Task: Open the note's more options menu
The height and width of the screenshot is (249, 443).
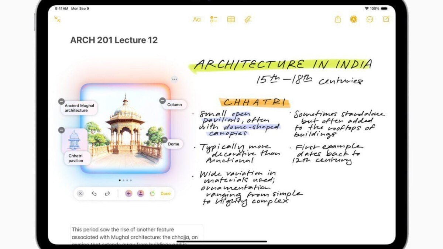Action: pyautogui.click(x=370, y=20)
